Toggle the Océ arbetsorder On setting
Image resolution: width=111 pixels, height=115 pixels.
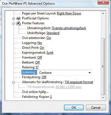[x=49, y=38]
